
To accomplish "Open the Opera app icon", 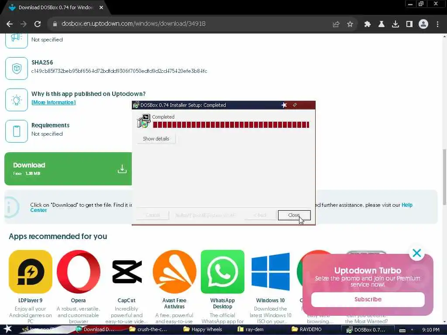I will point(79,272).
